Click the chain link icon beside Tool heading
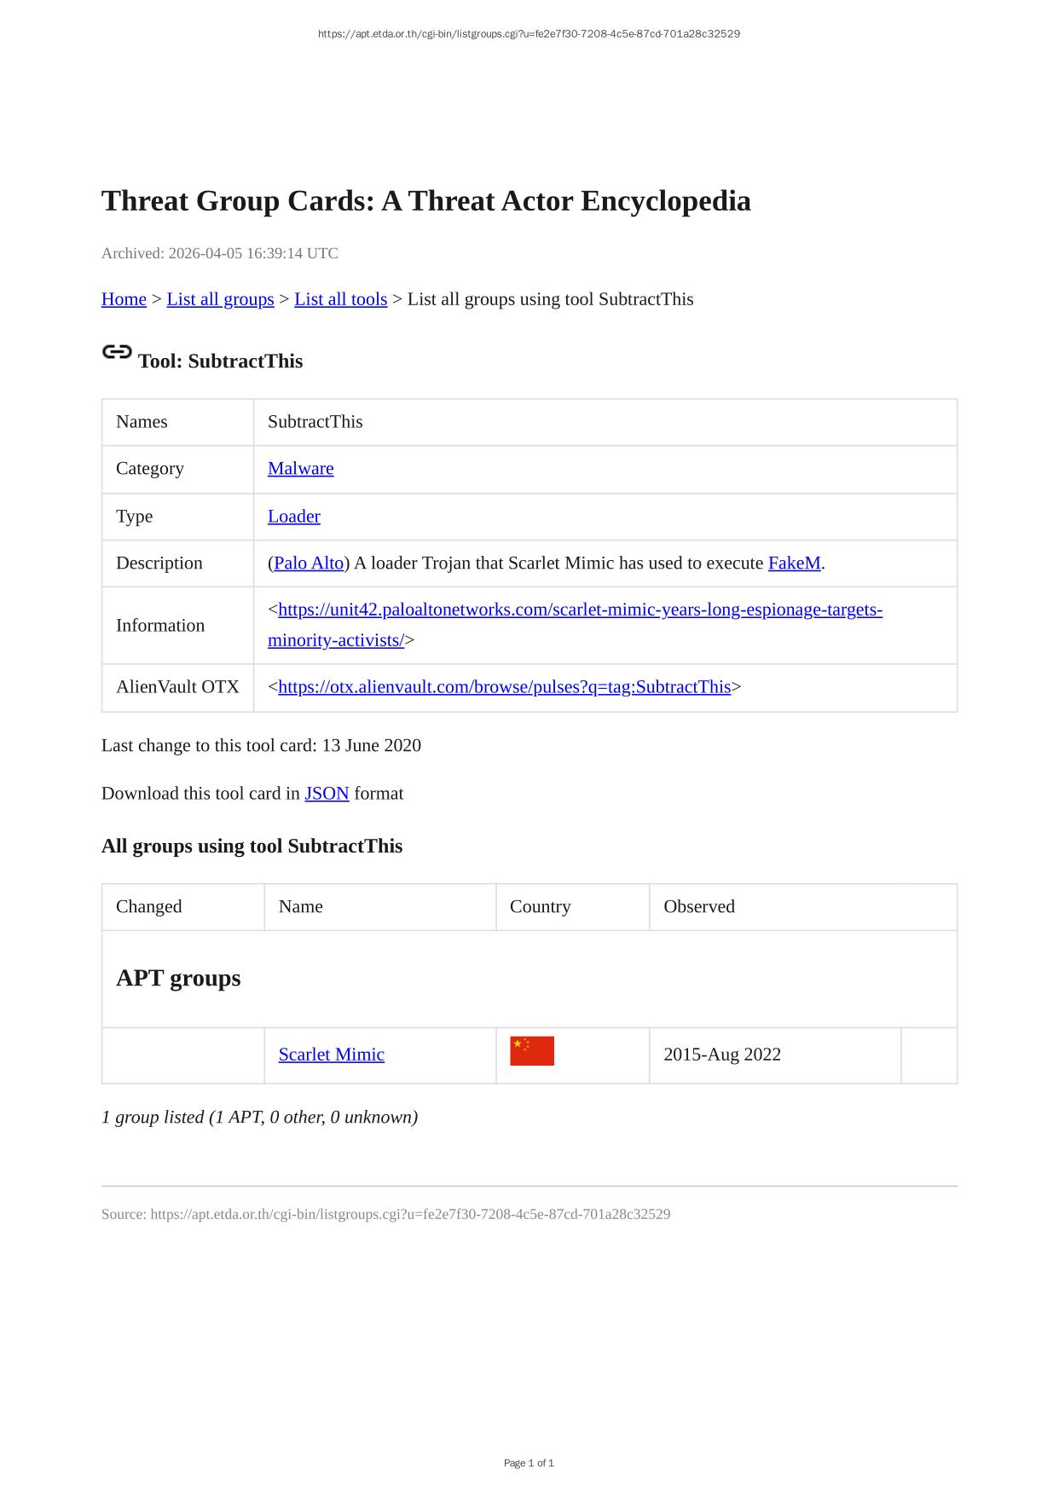This screenshot has width=1059, height=1497. pos(117,352)
